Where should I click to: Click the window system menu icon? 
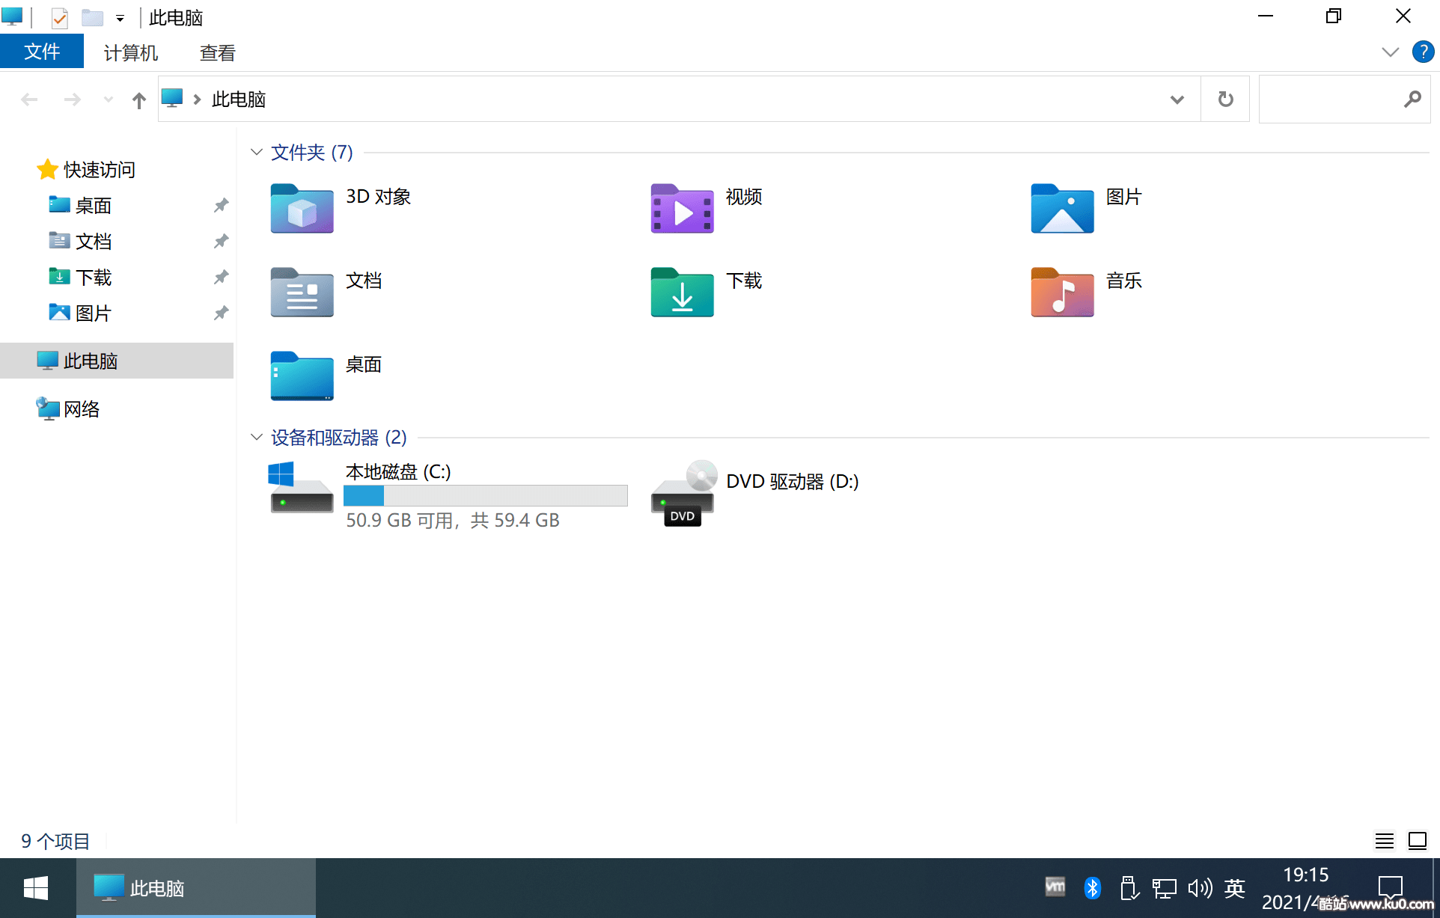click(13, 16)
